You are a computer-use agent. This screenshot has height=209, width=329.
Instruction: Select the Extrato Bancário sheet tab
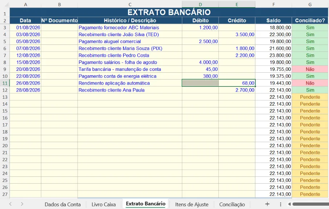(145, 204)
